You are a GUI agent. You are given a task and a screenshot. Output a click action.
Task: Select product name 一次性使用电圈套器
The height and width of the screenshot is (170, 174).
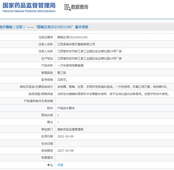[70, 65]
